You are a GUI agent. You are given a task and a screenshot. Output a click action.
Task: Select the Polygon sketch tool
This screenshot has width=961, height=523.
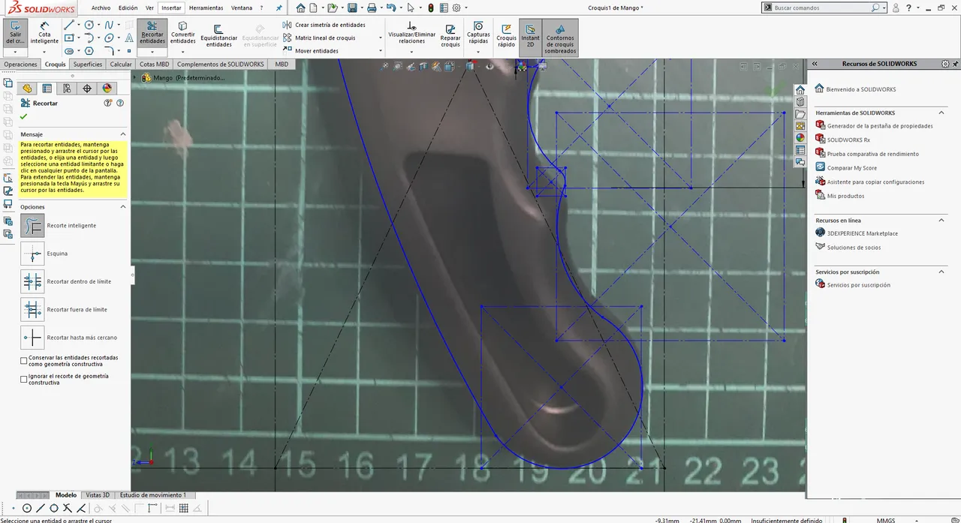click(89, 51)
